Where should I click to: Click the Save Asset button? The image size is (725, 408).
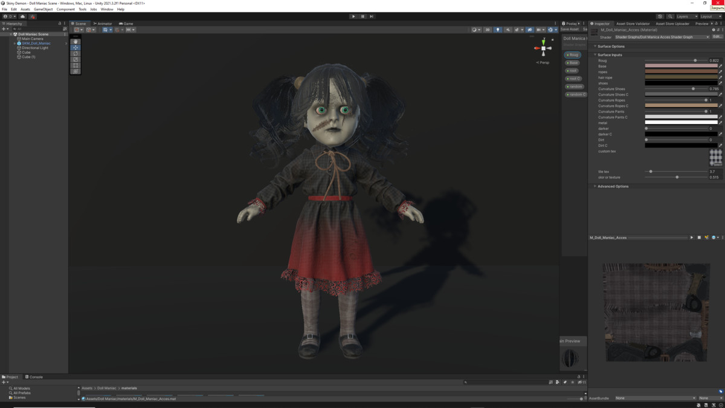(570, 28)
